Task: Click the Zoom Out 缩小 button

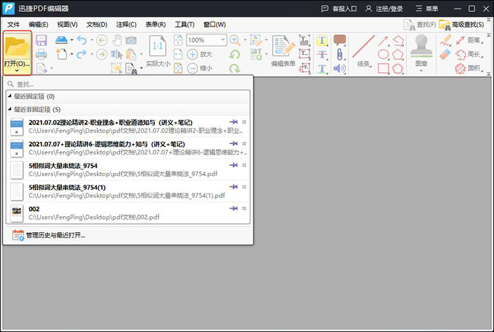Action: click(200, 68)
